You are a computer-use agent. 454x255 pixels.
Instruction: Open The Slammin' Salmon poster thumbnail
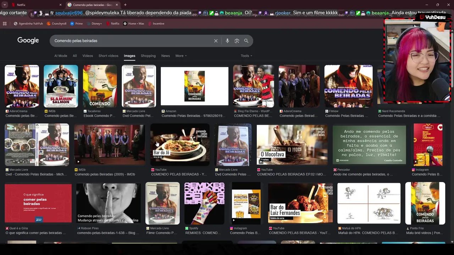[x=61, y=86]
